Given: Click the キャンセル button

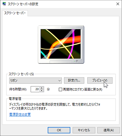Looking at the screenshot, I should (84, 130).
